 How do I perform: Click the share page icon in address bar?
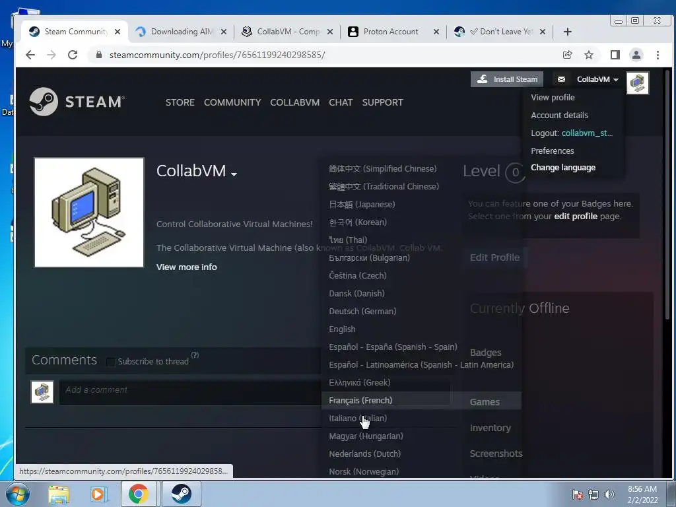[x=567, y=55]
